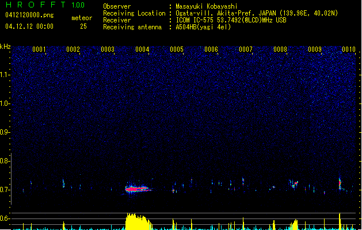
Task: Click observer name Masayuki Kobayashi
Action: pyautogui.click(x=207, y=6)
